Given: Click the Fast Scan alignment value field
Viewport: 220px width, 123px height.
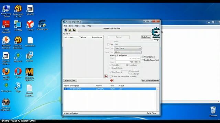Looking at the screenshot, I should tap(124, 72).
